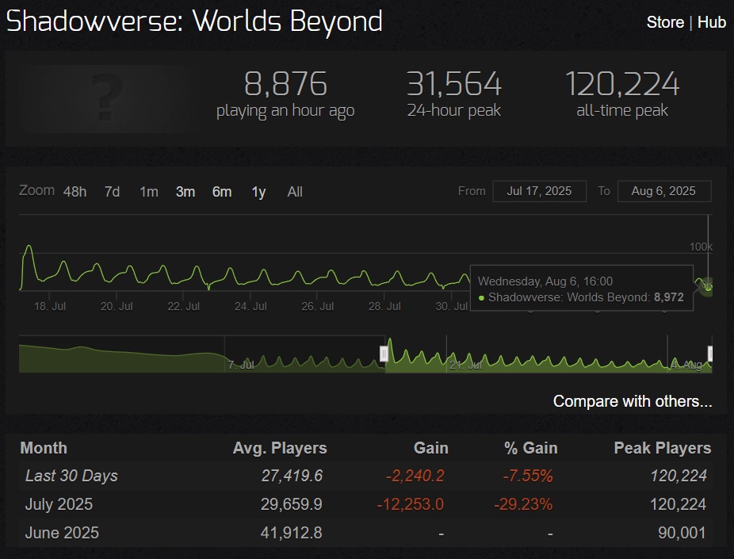Click the 24. Jul axis label
The height and width of the screenshot is (559, 734).
coord(250,306)
